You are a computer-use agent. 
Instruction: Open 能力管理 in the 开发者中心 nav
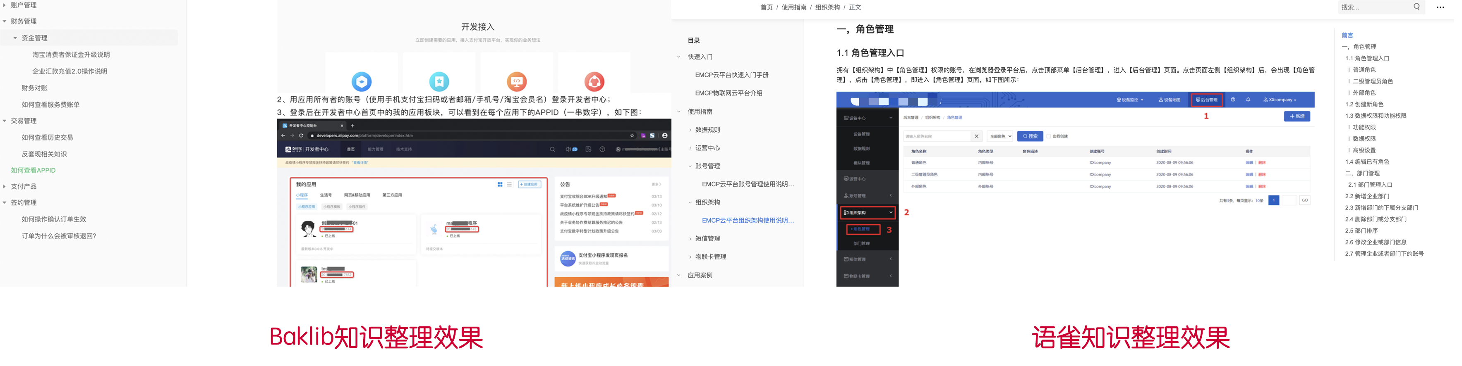point(375,150)
